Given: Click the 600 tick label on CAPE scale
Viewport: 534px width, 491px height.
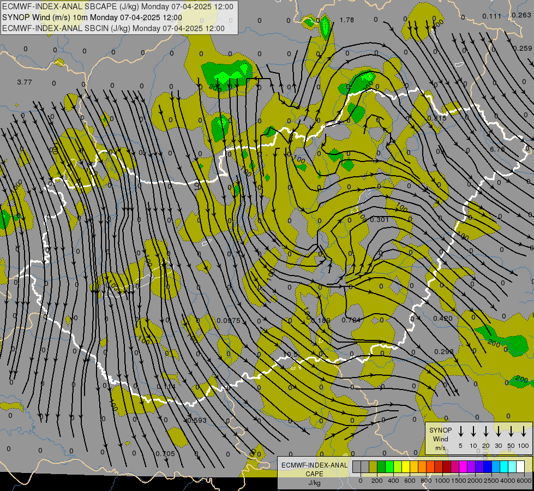Looking at the screenshot, I should (410, 481).
